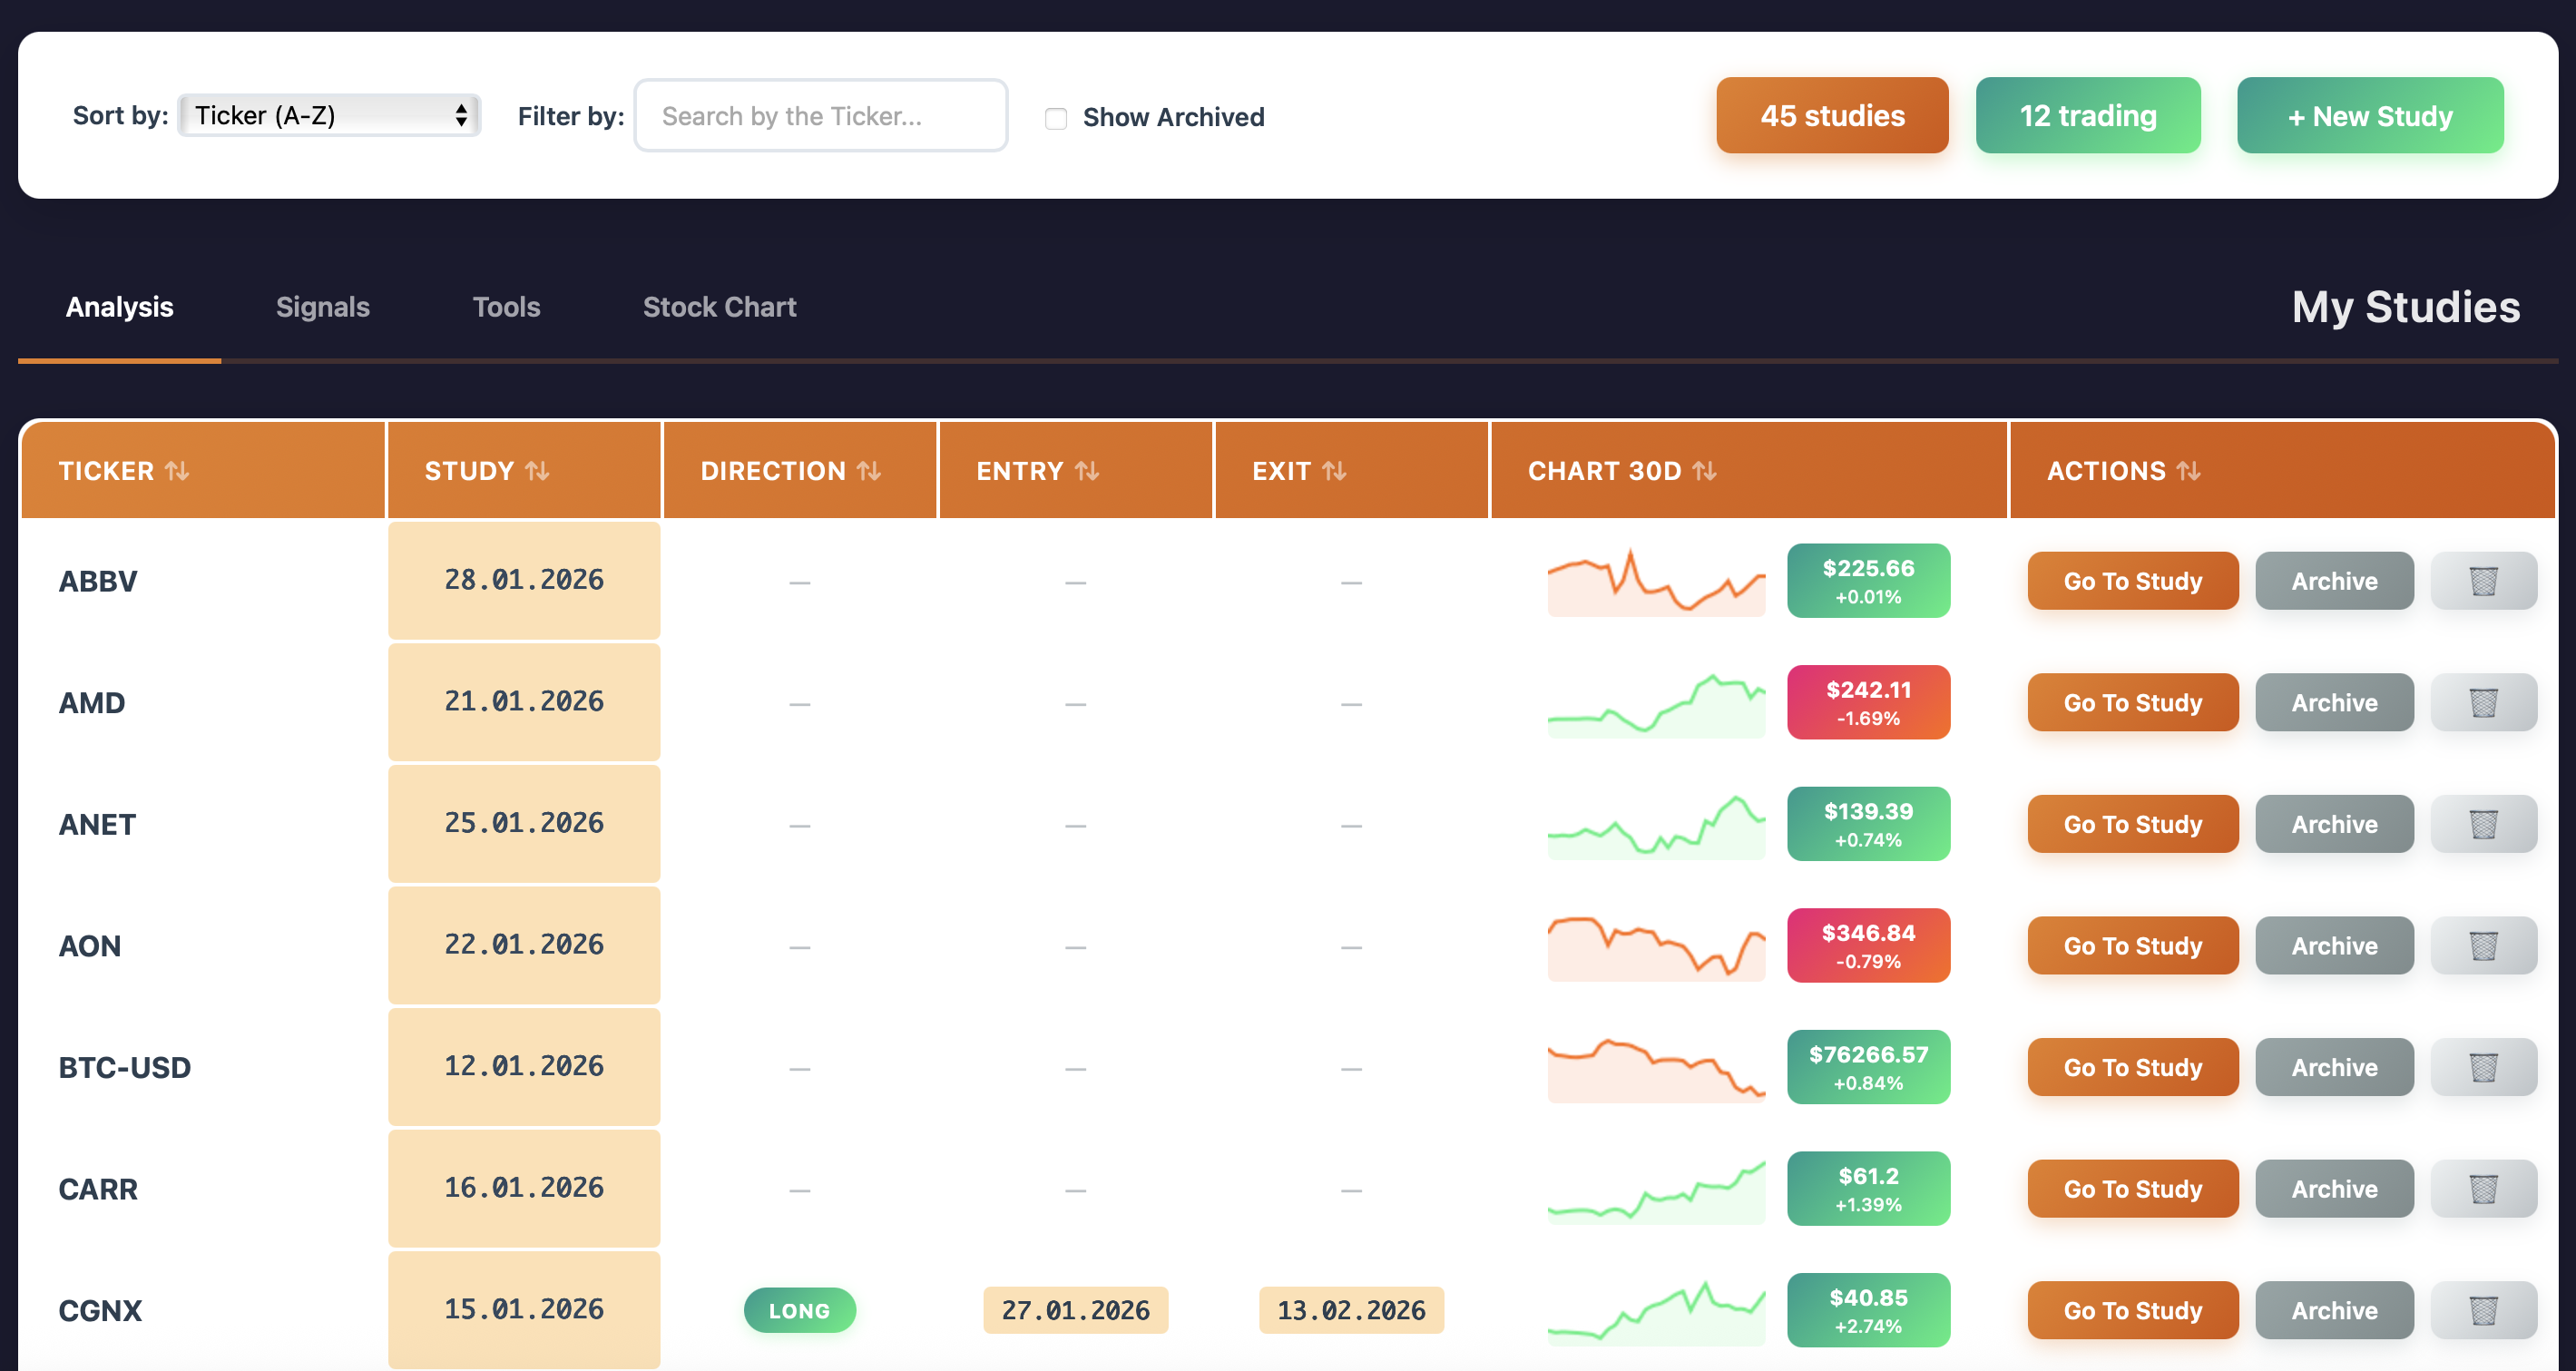Click the CGNX entry date 27.01.2026

point(1075,1310)
